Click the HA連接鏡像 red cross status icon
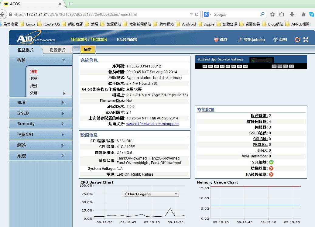The image size is (315, 227). pyautogui.click(x=271, y=174)
